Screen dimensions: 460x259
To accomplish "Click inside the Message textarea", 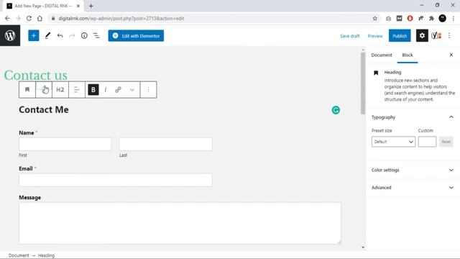I will click(x=180, y=223).
